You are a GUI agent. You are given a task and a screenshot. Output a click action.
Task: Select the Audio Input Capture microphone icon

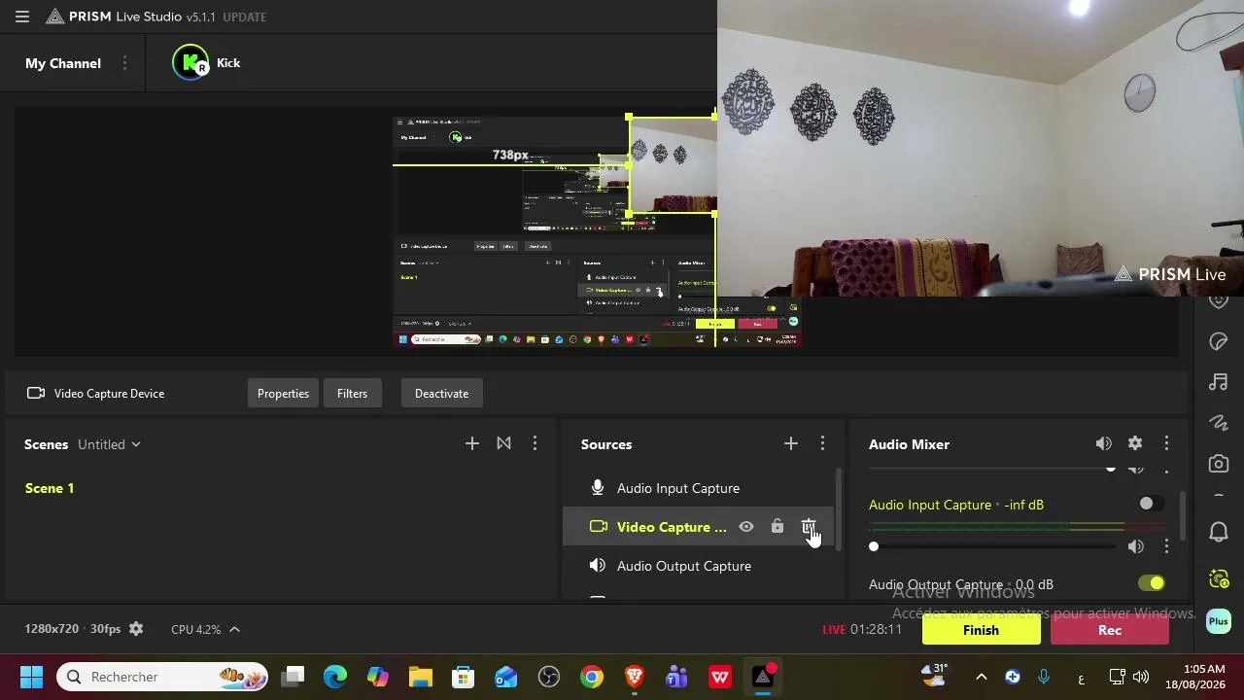click(598, 488)
